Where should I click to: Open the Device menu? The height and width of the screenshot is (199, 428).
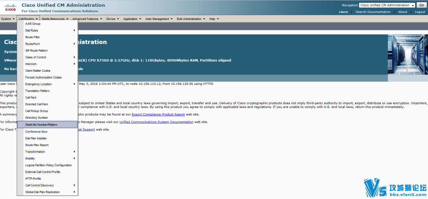[112, 19]
